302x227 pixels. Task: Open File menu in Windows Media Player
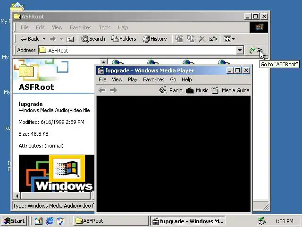point(102,79)
